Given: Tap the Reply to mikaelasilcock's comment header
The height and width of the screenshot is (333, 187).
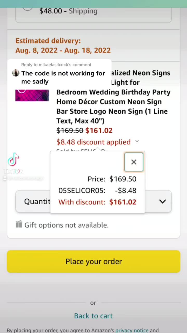Looking at the screenshot, I should [56, 65].
